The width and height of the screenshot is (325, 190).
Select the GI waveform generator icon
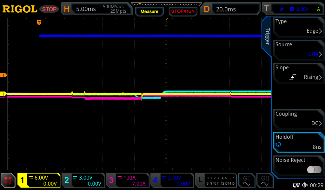tap(246, 180)
